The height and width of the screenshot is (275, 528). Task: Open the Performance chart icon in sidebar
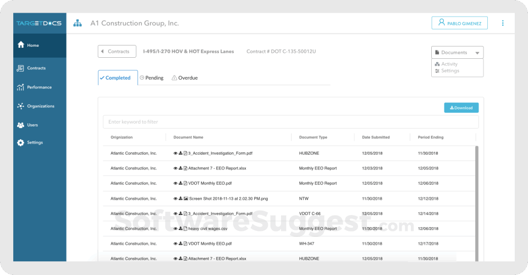[x=21, y=87]
